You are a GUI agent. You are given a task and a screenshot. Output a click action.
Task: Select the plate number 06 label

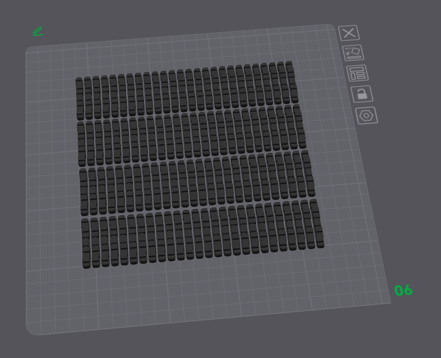pyautogui.click(x=403, y=290)
